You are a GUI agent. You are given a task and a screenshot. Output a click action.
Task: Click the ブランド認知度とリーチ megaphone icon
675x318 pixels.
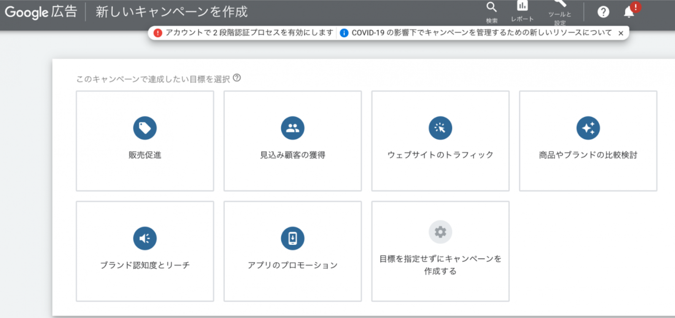[145, 238]
